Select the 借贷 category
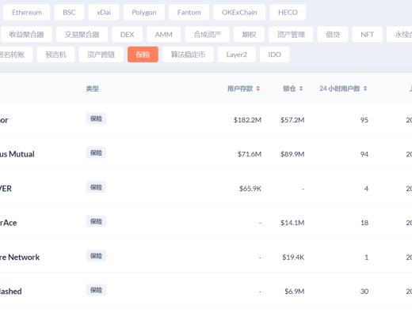 (x=333, y=35)
